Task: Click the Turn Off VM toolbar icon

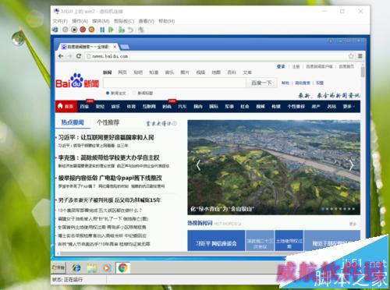Action: pyautogui.click(x=74, y=30)
